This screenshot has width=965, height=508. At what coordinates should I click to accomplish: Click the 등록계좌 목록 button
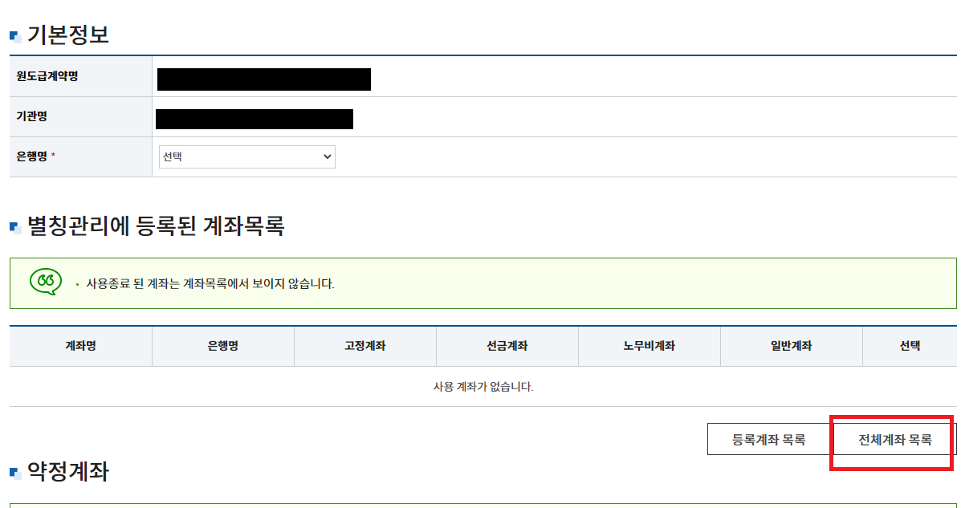pyautogui.click(x=769, y=439)
